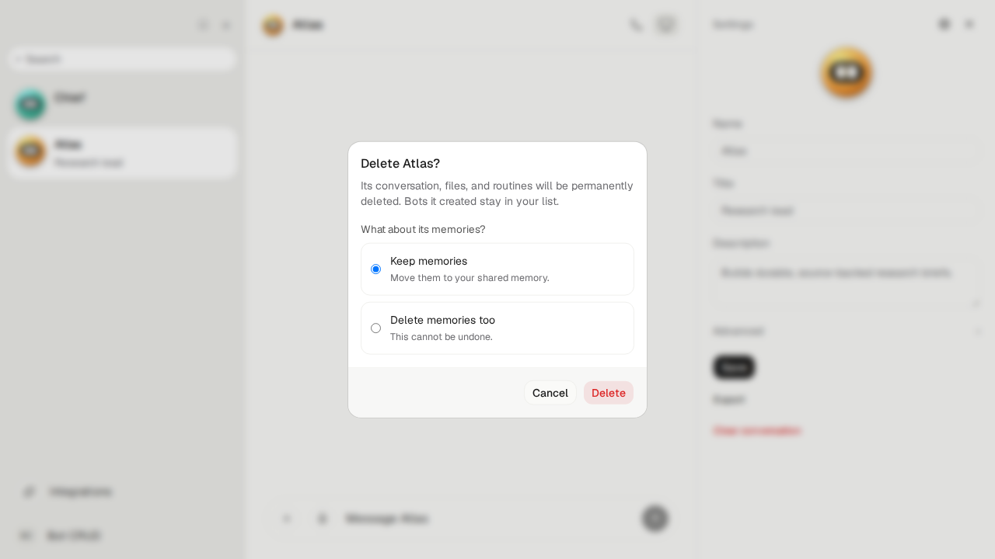The height and width of the screenshot is (559, 995).
Task: Click the dark icon next to the Settings close button
Action: 944,24
